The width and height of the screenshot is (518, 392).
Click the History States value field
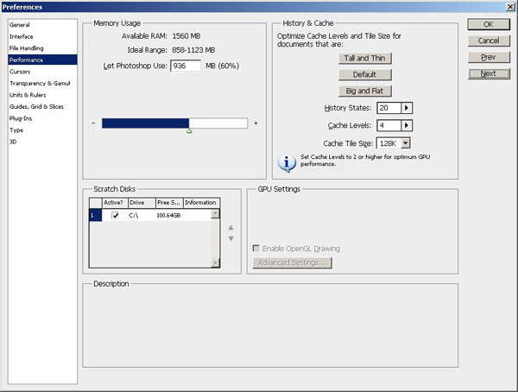coord(388,108)
